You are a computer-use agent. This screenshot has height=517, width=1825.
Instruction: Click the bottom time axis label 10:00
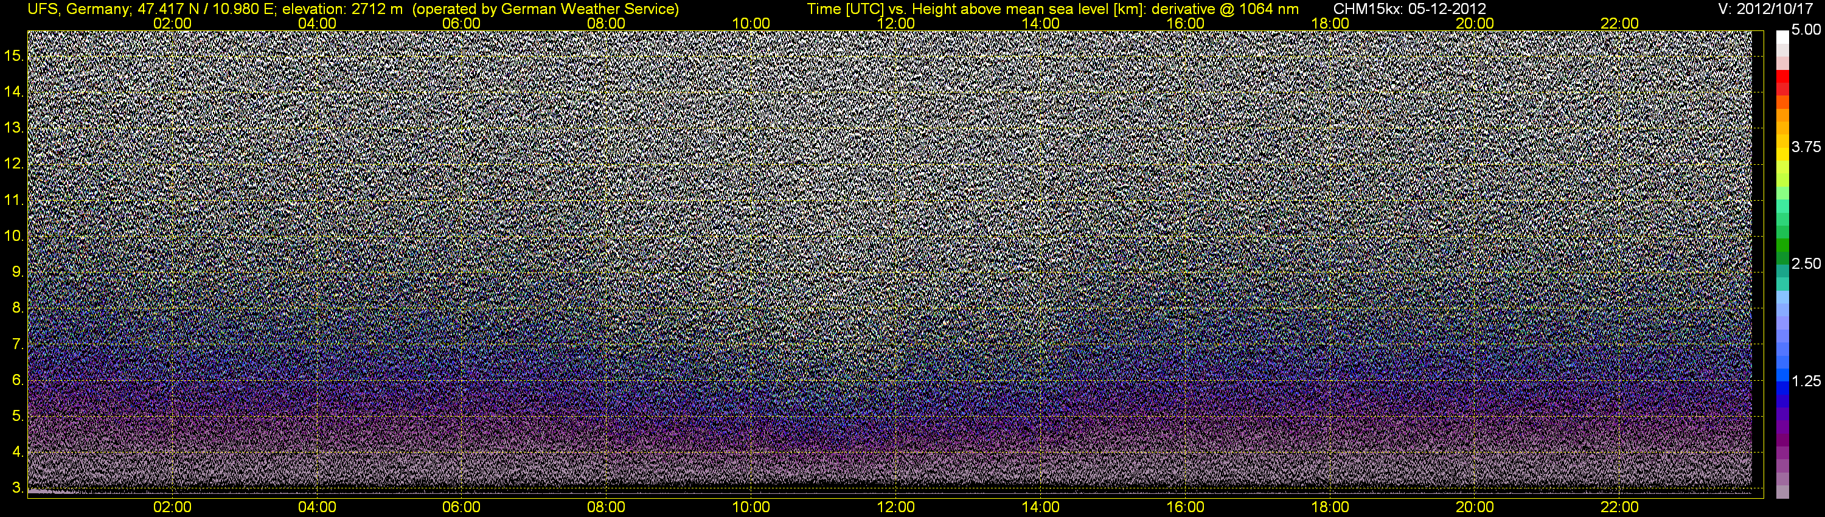pyautogui.click(x=751, y=507)
